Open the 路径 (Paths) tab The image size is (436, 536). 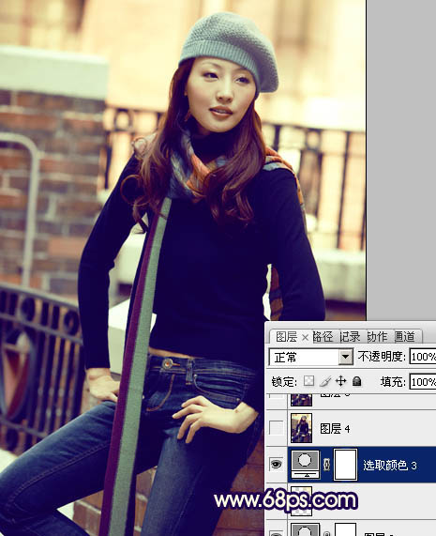coord(323,337)
